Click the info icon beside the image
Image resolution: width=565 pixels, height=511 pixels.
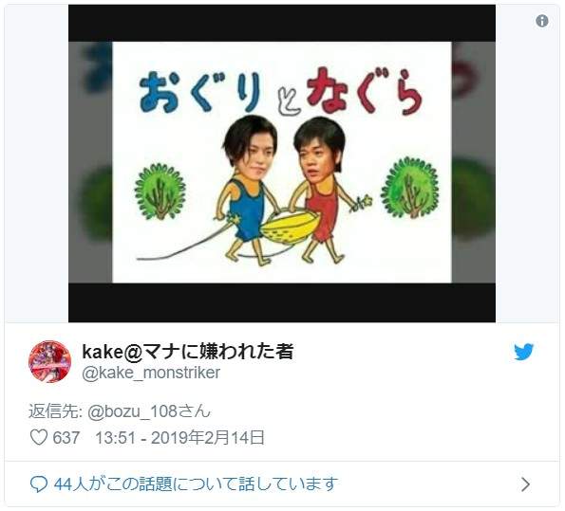click(542, 21)
